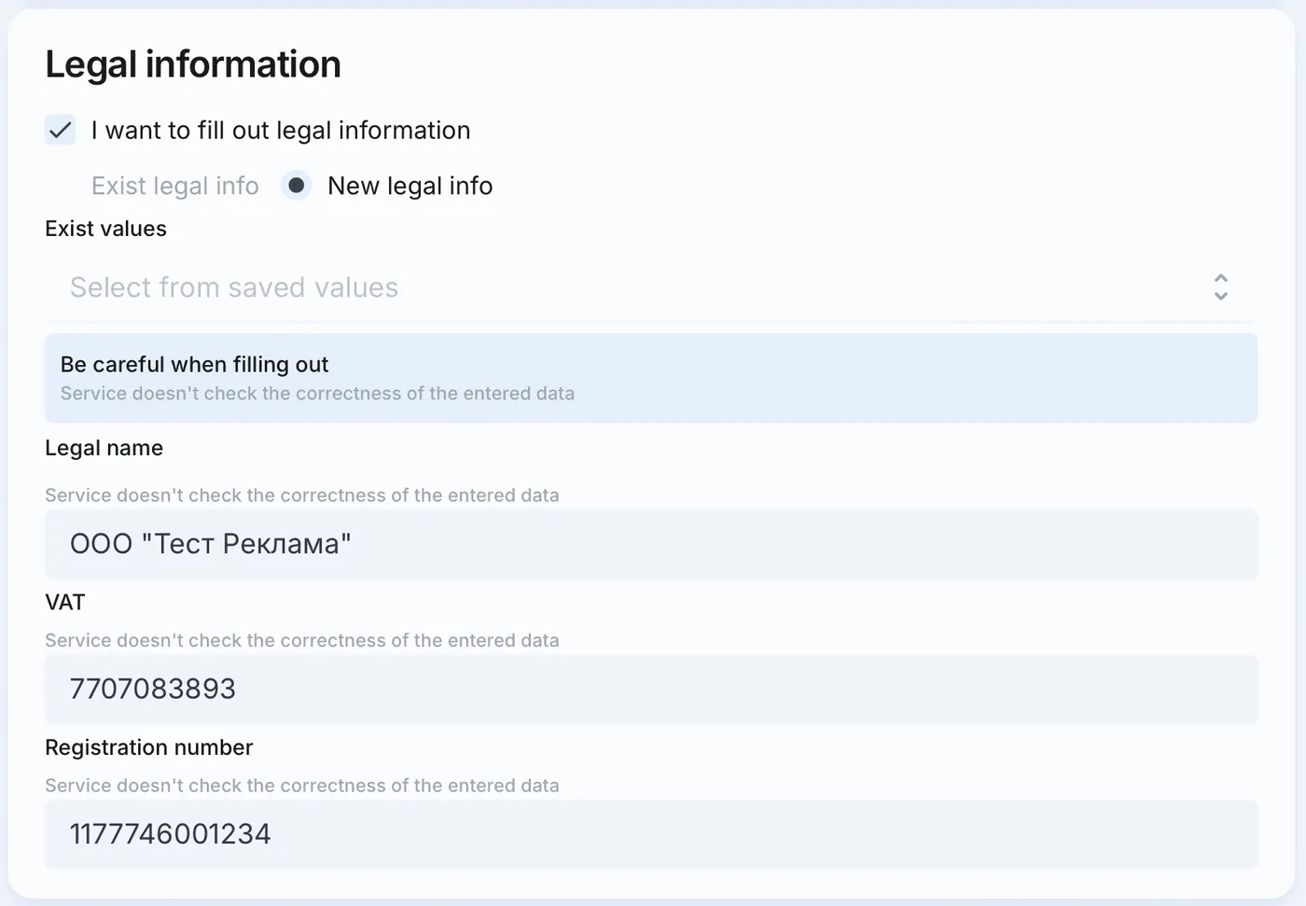1306x906 pixels.
Task: Uncheck the legal information checkbox
Action: coord(61,130)
